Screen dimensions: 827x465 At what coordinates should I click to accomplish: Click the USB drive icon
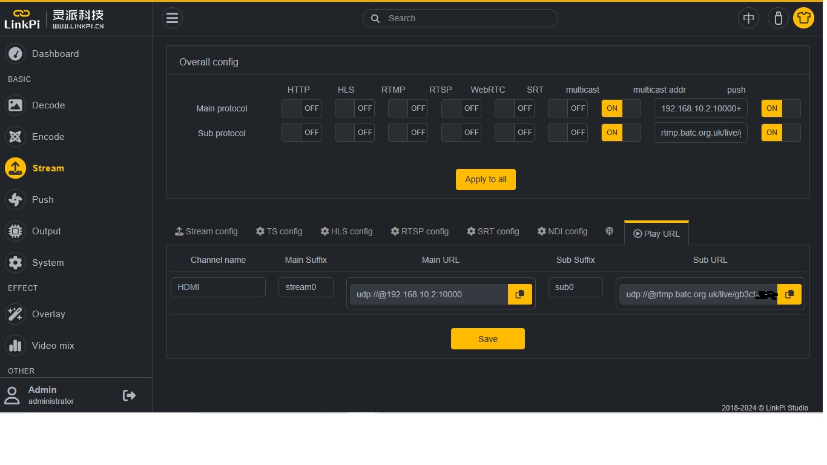[x=778, y=18]
